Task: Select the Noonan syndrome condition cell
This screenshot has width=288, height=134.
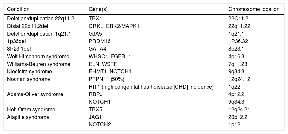Action: click(28, 79)
